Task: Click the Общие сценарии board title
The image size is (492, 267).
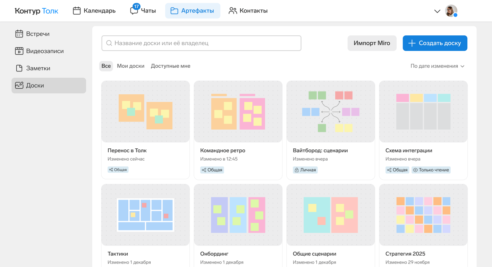Action: [x=315, y=254]
